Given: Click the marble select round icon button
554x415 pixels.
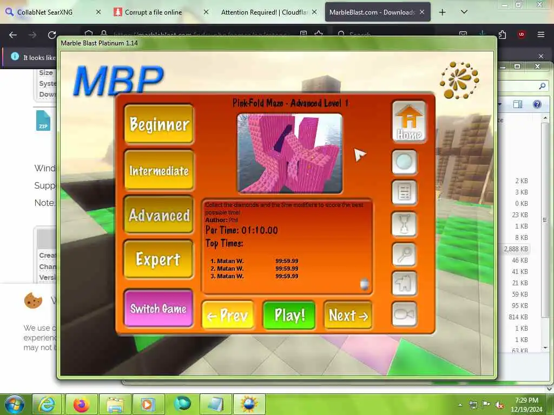Looking at the screenshot, I should point(404,162).
